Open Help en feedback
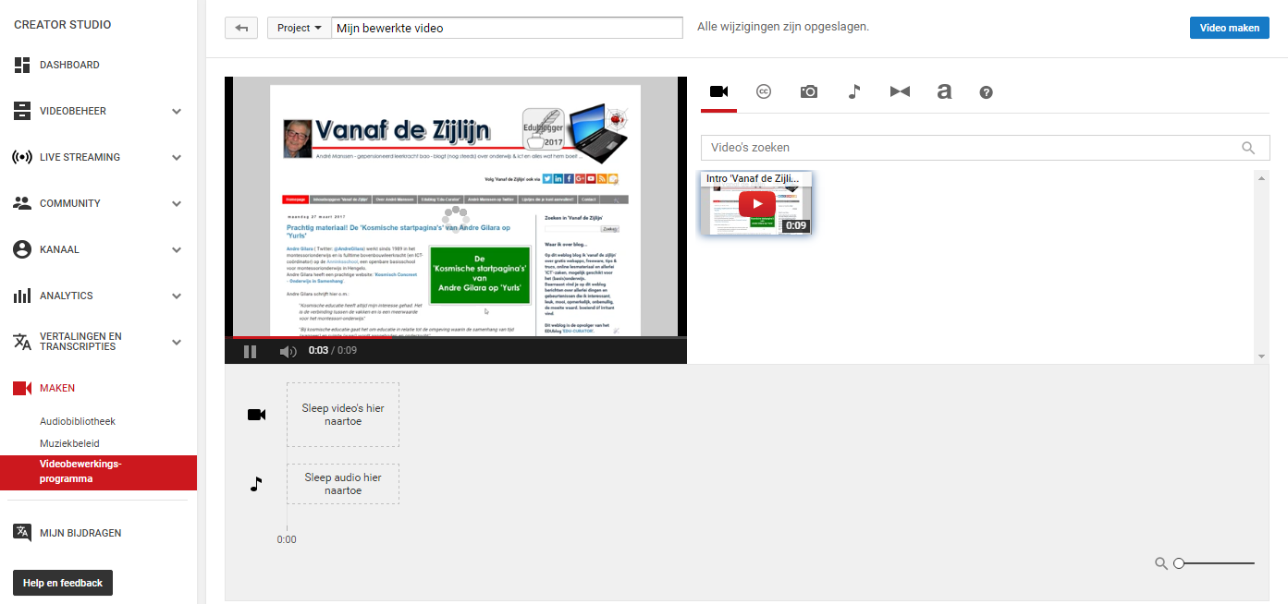 [x=63, y=583]
